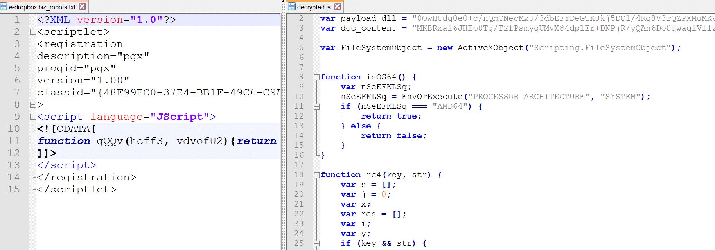Click the </script> closing tag
715x250 pixels.
coord(66,165)
